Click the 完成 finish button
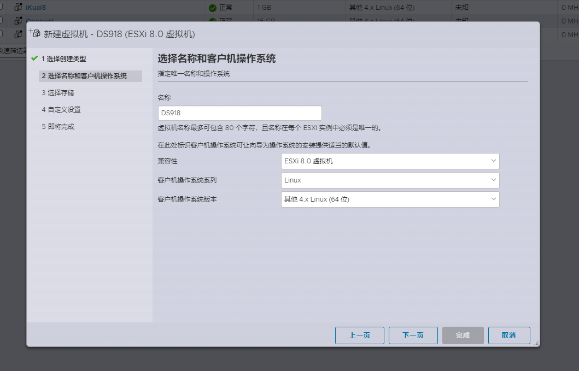The height and width of the screenshot is (371, 579). tap(463, 335)
